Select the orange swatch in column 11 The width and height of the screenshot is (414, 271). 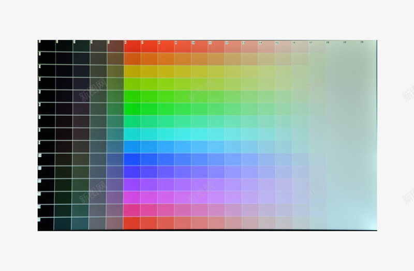pos(216,59)
